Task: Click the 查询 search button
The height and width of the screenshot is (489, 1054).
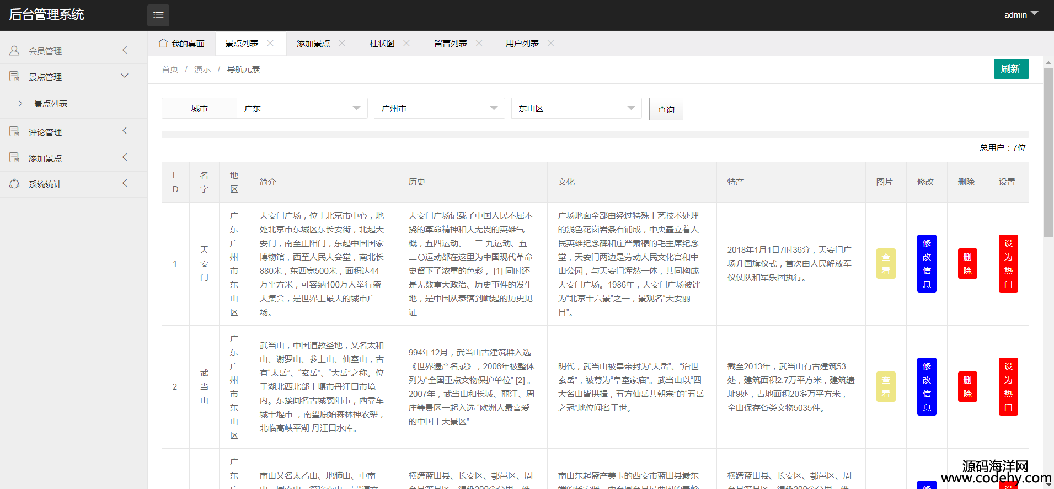Action: coord(666,109)
